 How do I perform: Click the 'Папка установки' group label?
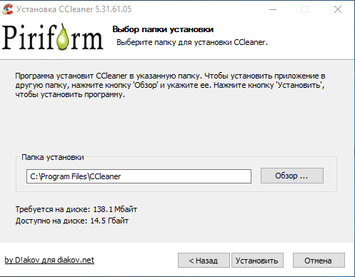53,157
